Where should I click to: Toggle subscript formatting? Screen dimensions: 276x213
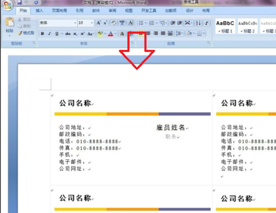coord(75,34)
